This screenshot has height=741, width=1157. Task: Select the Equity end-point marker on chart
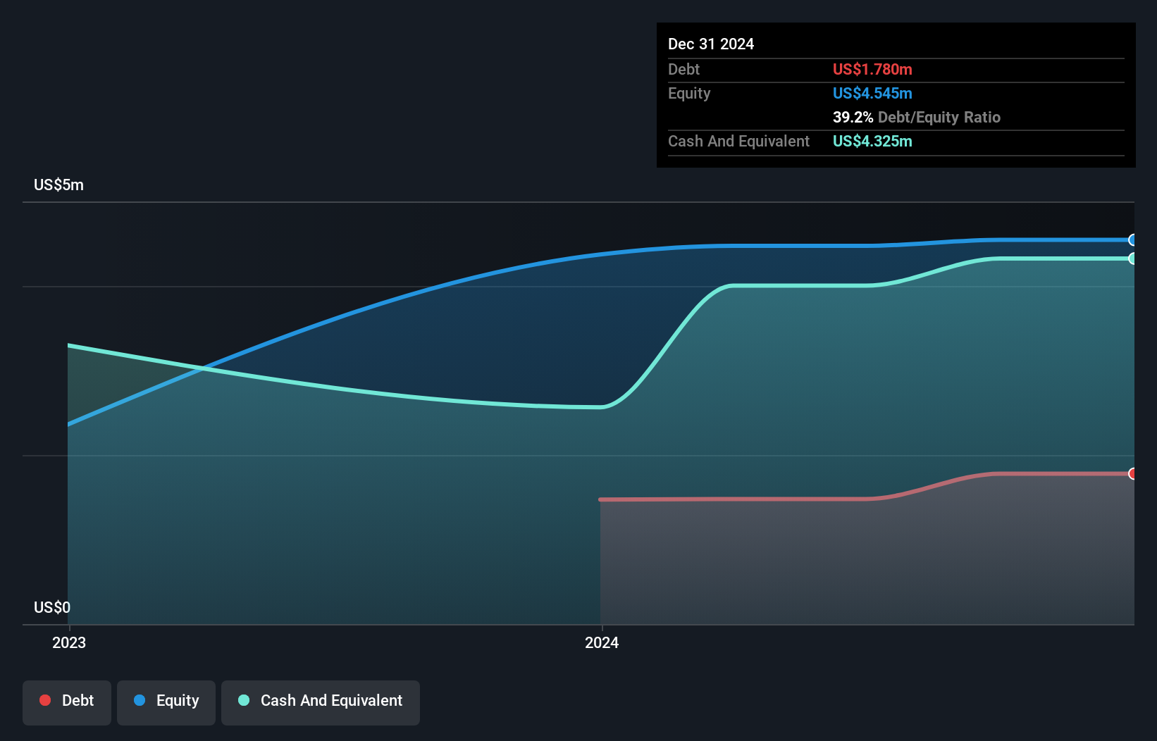(1132, 240)
